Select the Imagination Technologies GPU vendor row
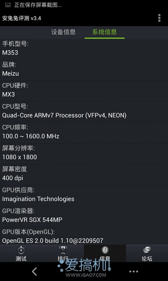The image size is (168, 281). pos(84,195)
